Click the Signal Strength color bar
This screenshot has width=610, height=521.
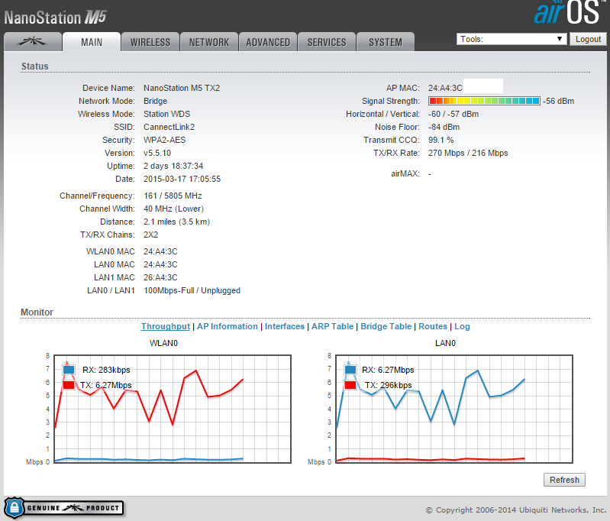484,101
